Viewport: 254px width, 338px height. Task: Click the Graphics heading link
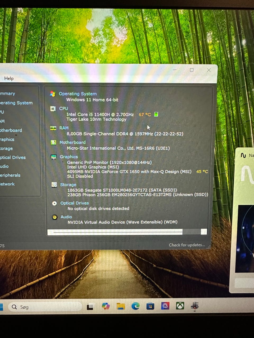pos(69,157)
